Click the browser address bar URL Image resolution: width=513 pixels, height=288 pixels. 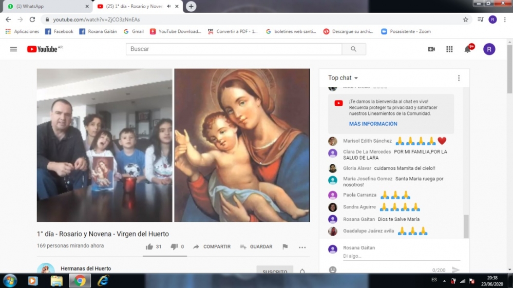[97, 20]
